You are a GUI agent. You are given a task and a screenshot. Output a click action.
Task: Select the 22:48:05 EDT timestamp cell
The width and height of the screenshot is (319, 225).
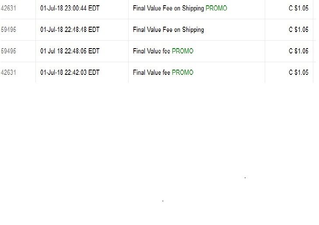70,51
